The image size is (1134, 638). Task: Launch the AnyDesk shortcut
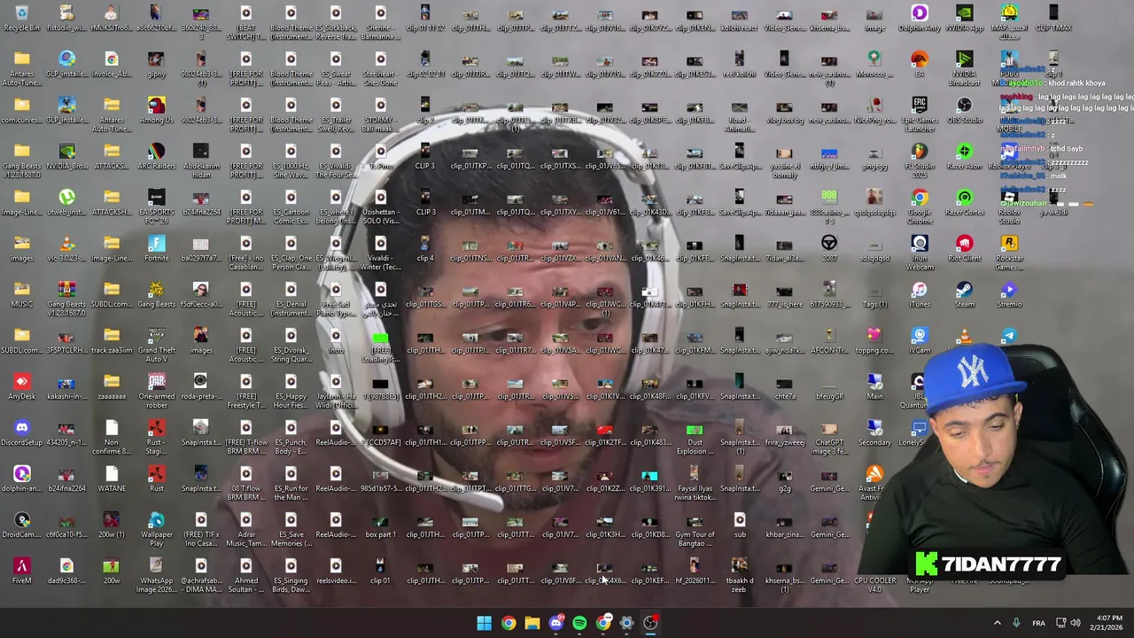tap(22, 386)
